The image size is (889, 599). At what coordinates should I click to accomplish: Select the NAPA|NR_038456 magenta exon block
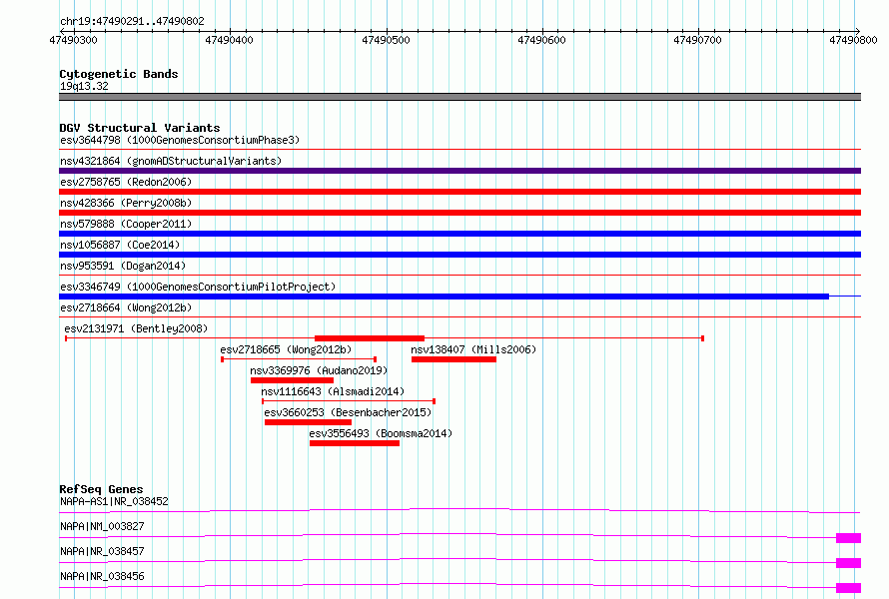pyautogui.click(x=849, y=588)
